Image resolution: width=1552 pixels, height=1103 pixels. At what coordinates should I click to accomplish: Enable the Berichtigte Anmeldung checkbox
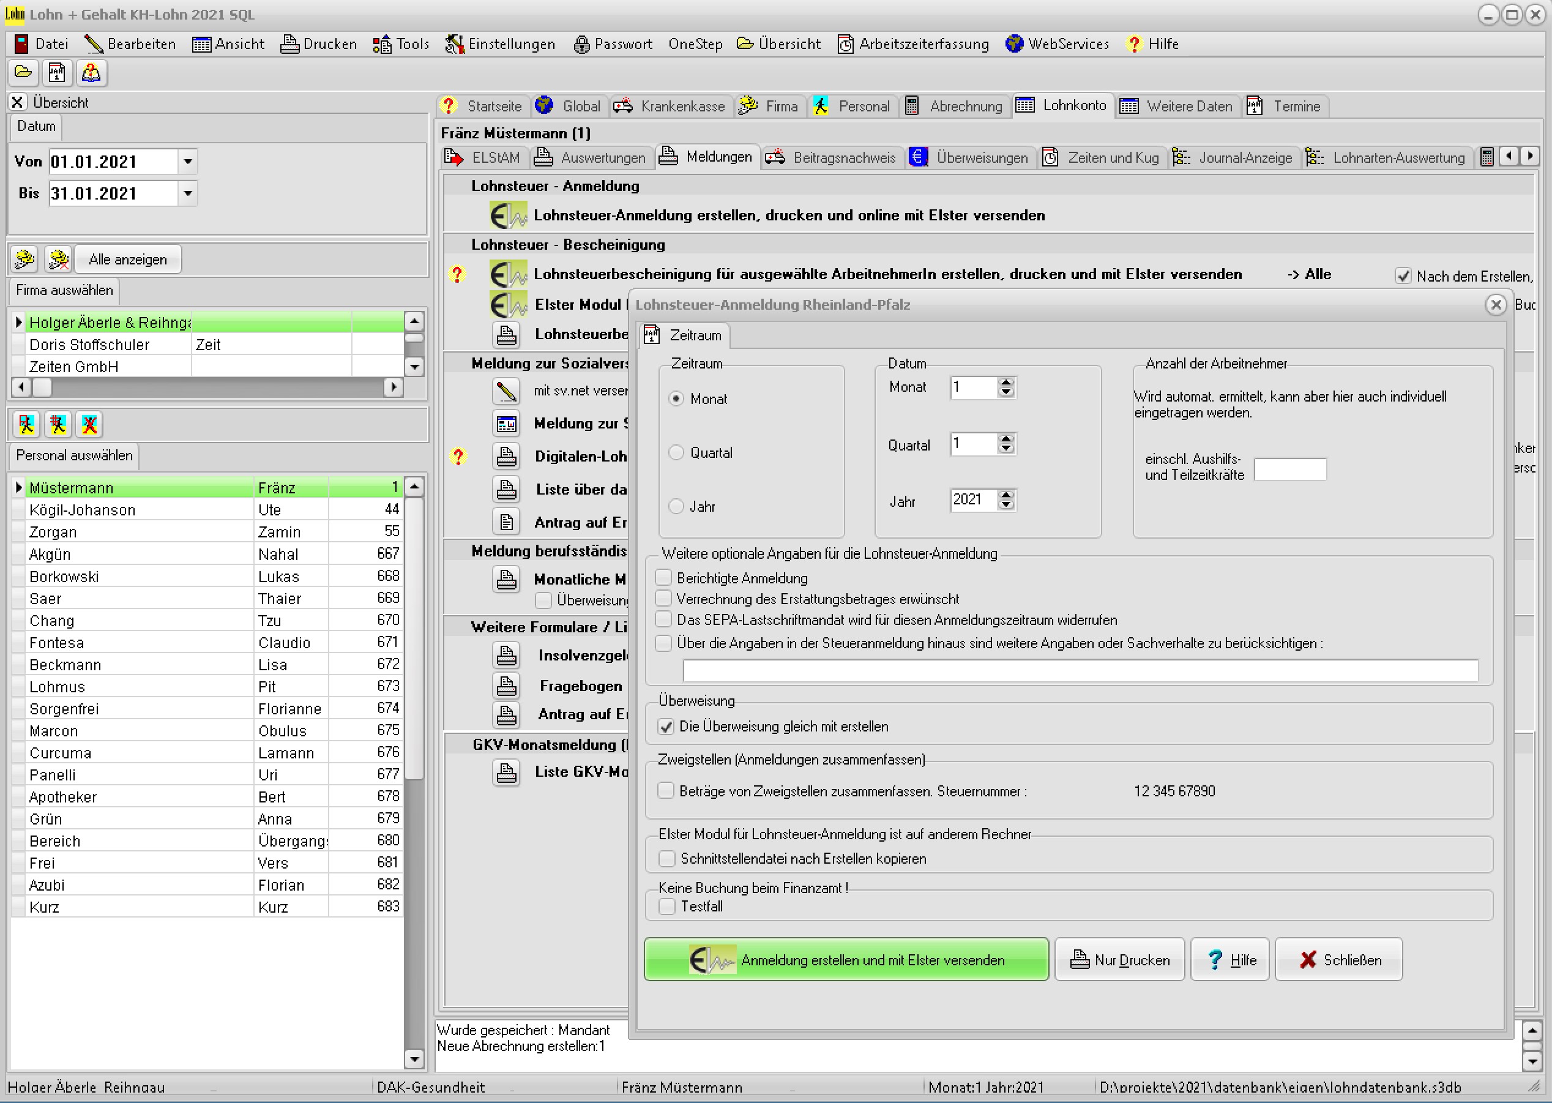(664, 578)
